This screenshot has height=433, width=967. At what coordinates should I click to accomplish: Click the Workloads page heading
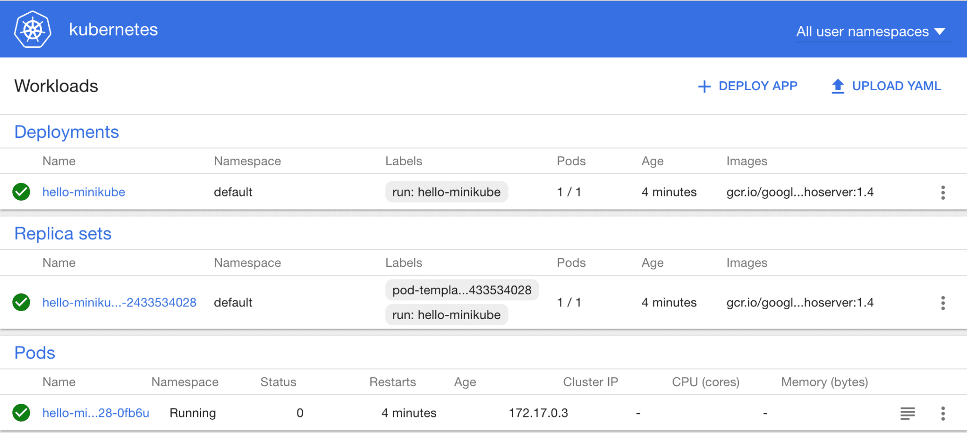click(56, 86)
